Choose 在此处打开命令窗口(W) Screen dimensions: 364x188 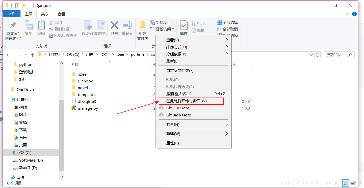click(x=191, y=101)
